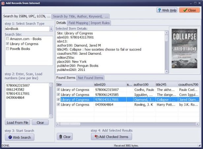This screenshot has width=203, height=149.
Task: Click the Collapse book cover thumbnail
Action: point(185,48)
